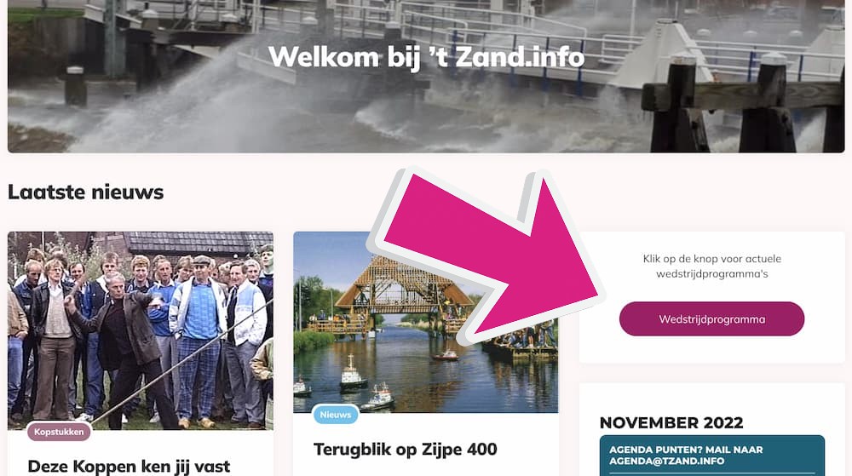Open the 'Deze Koppen ken jij vast' headline
Screen dimensions: 852x476
click(129, 467)
